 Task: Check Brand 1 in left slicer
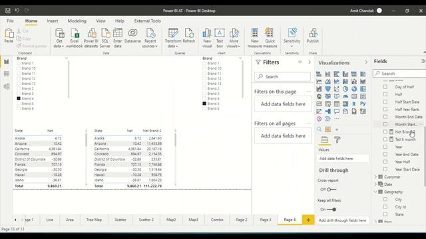(19, 64)
